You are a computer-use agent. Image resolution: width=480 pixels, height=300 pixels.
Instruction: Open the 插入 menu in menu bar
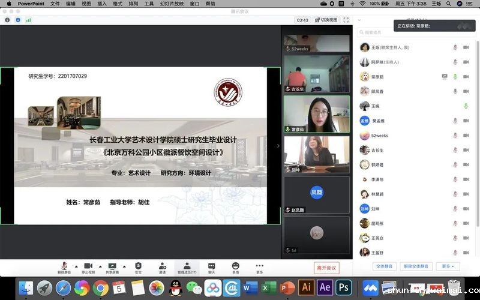(102, 4)
